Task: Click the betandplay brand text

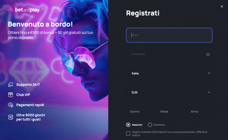Action: tap(27, 10)
